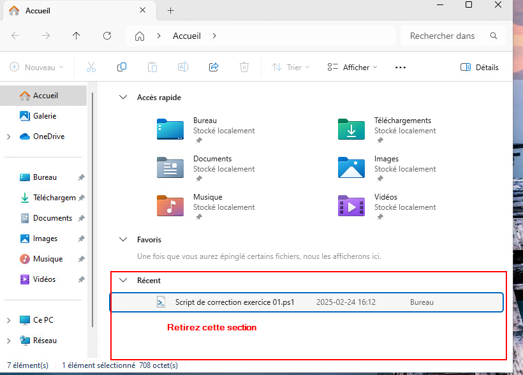
Task: Select Images in the navigation pane
Action: (45, 239)
